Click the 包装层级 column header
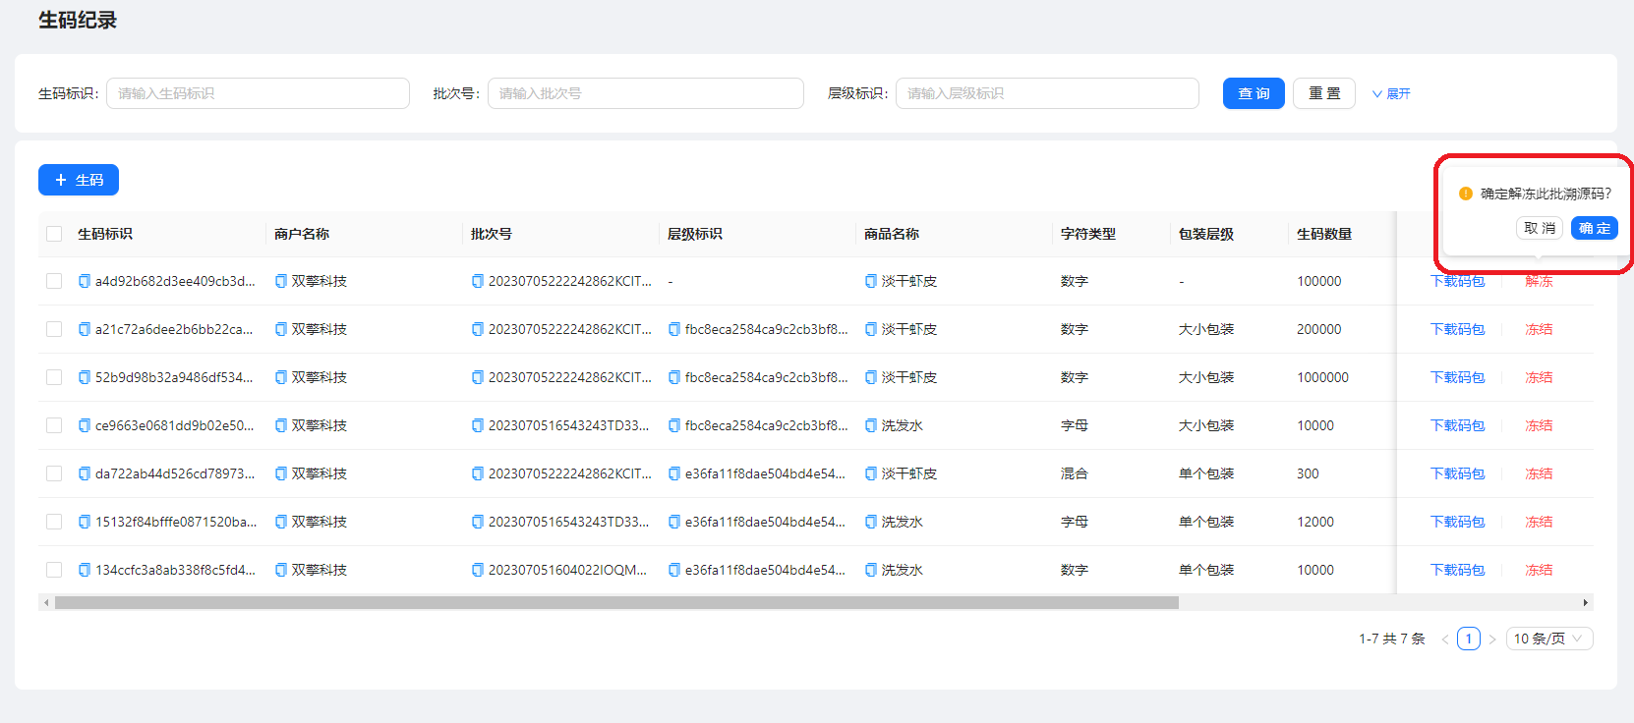 click(x=1206, y=234)
